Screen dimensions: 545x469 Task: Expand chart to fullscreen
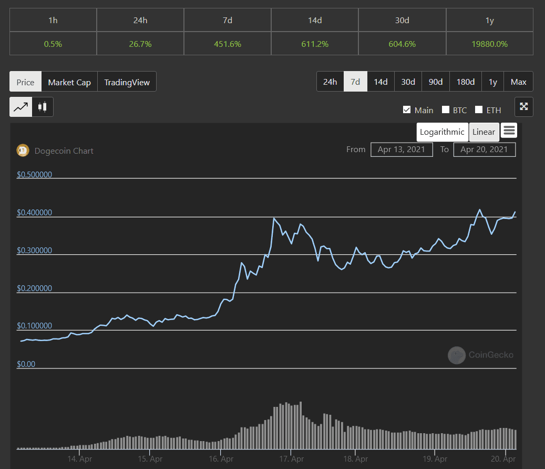pyautogui.click(x=523, y=107)
